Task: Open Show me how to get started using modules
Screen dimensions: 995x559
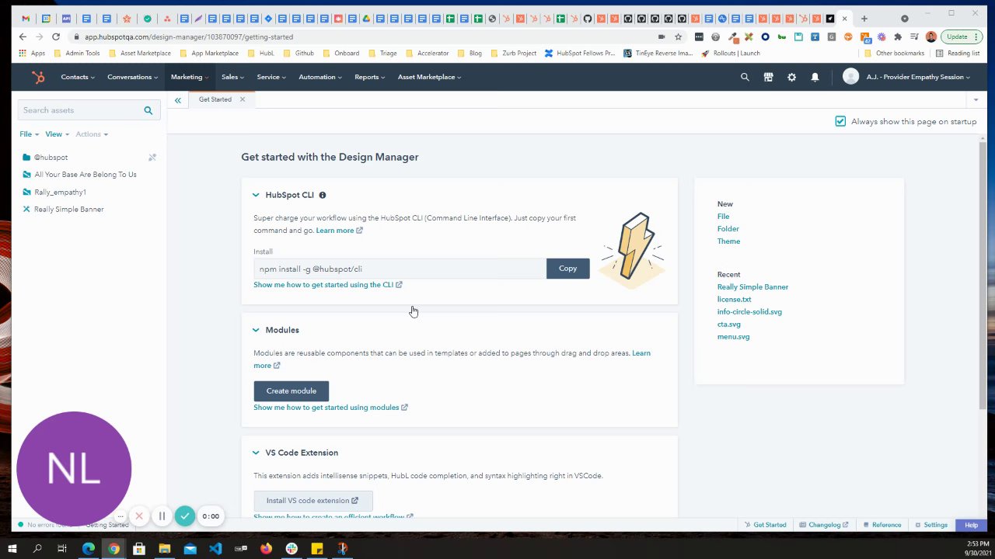Action: (330, 408)
